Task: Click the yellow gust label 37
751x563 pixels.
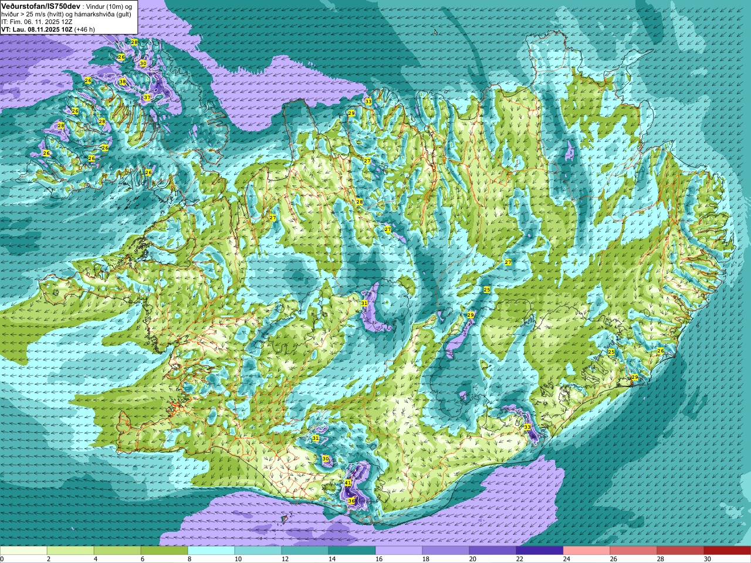Action: (x=147, y=97)
